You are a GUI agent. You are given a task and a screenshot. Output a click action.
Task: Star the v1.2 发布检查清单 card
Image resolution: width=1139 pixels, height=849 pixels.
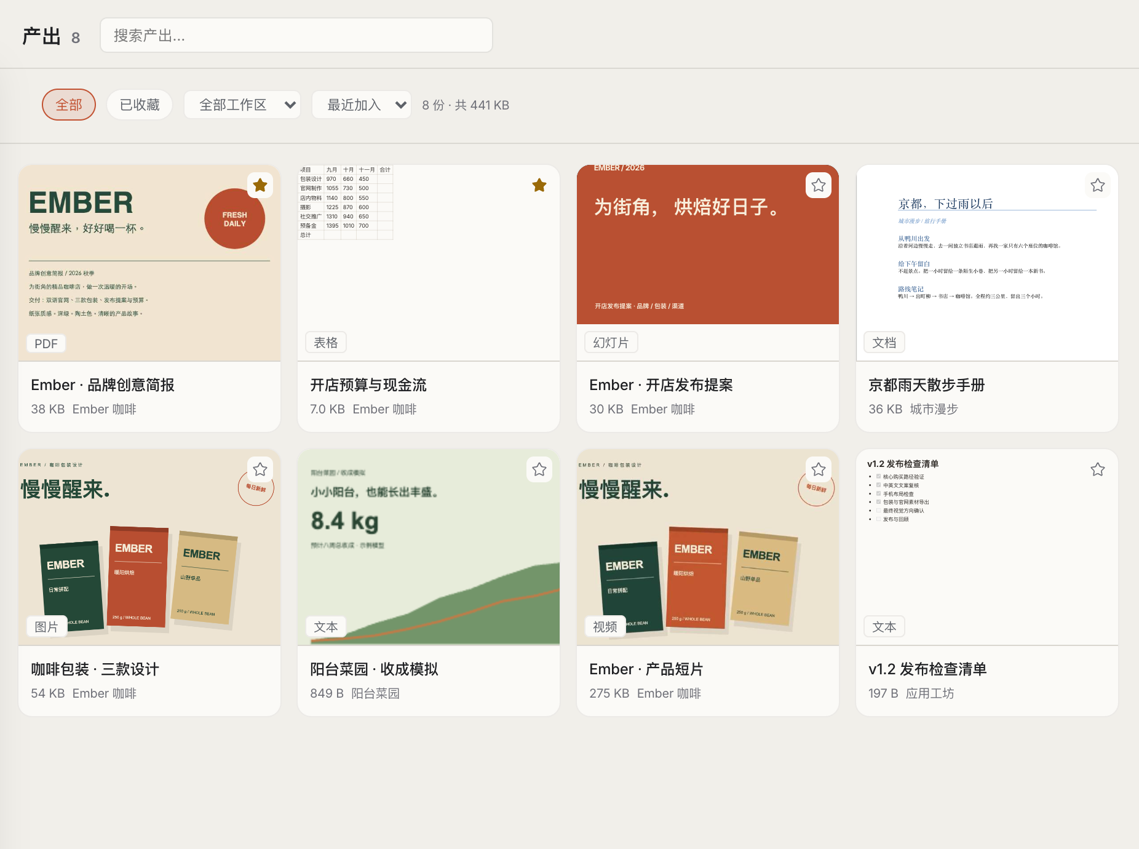1098,469
